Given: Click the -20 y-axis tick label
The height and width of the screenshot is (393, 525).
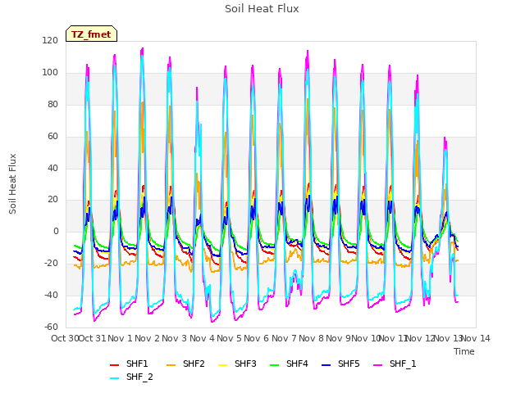Looking at the screenshot, I should (51, 264).
